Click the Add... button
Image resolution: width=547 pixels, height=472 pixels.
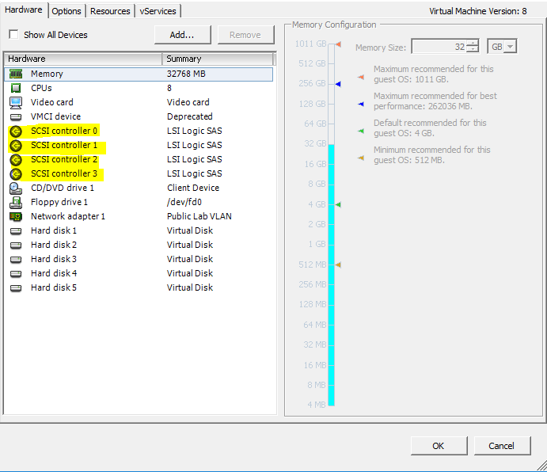point(182,35)
